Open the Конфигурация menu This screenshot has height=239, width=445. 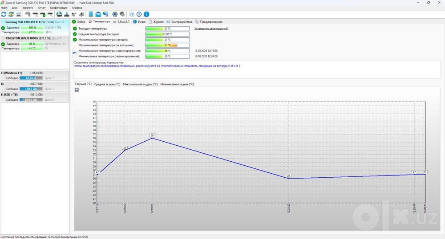coord(58,8)
